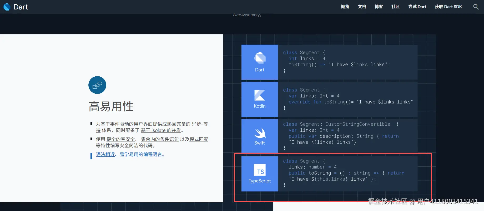Go to 尝试 Dart in navigation
The image size is (484, 211).
point(417,7)
